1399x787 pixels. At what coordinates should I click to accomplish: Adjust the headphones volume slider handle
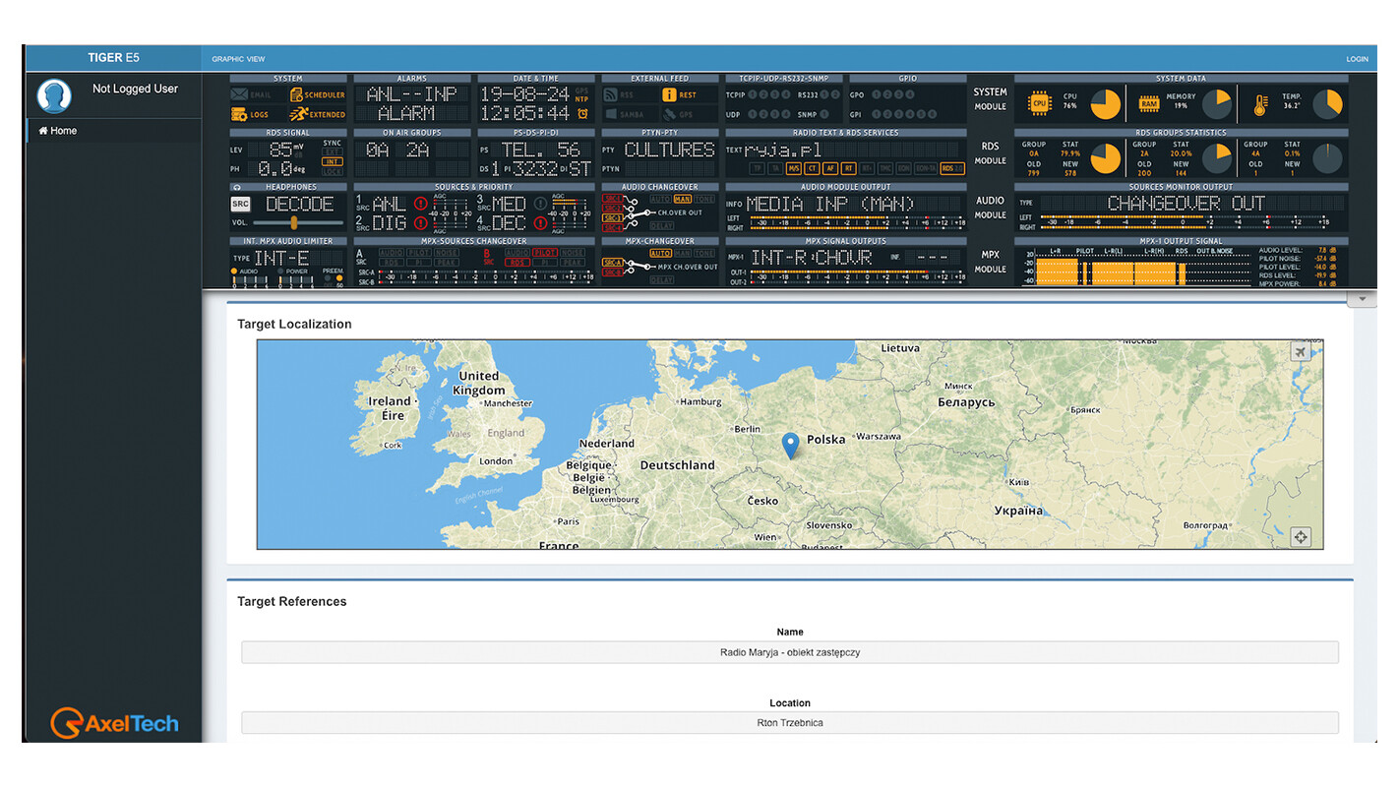[x=294, y=223]
